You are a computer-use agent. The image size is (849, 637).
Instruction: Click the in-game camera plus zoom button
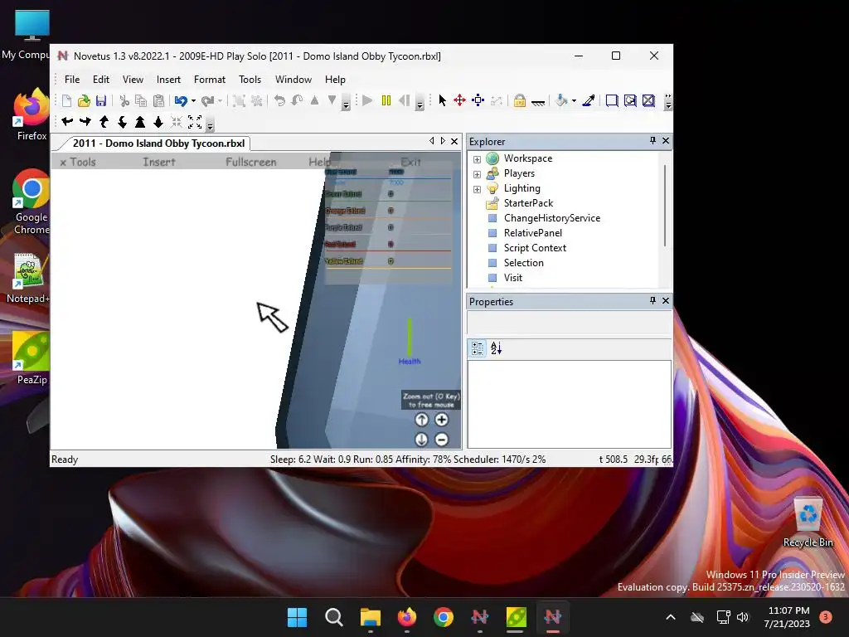[x=442, y=420]
